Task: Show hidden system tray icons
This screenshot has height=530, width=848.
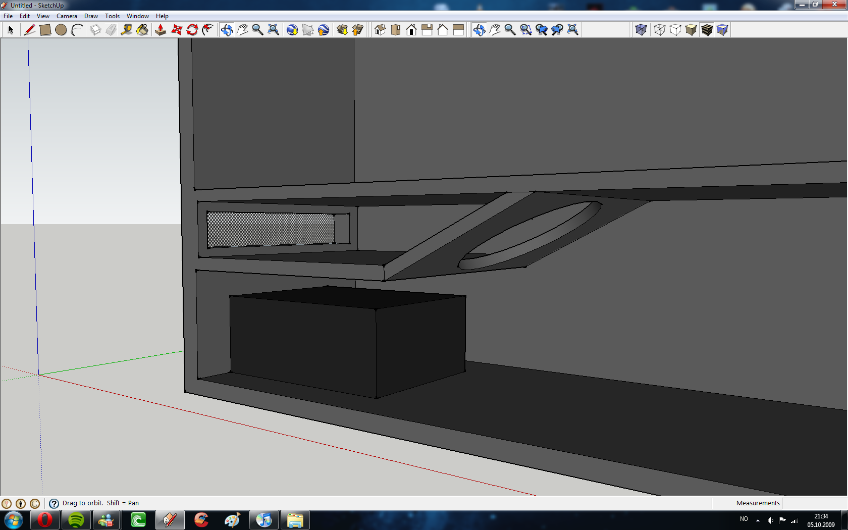Action: click(758, 520)
